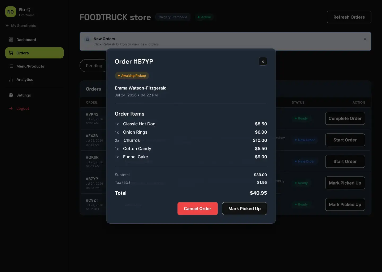Click the Refresh Orders button
The image size is (382, 272).
pyautogui.click(x=349, y=17)
